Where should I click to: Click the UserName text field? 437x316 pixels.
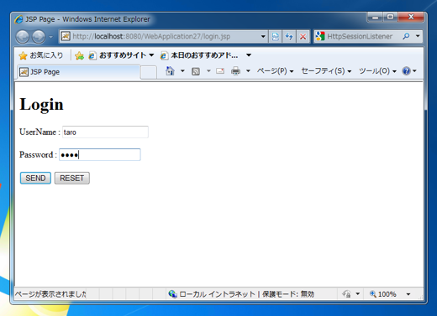(105, 132)
